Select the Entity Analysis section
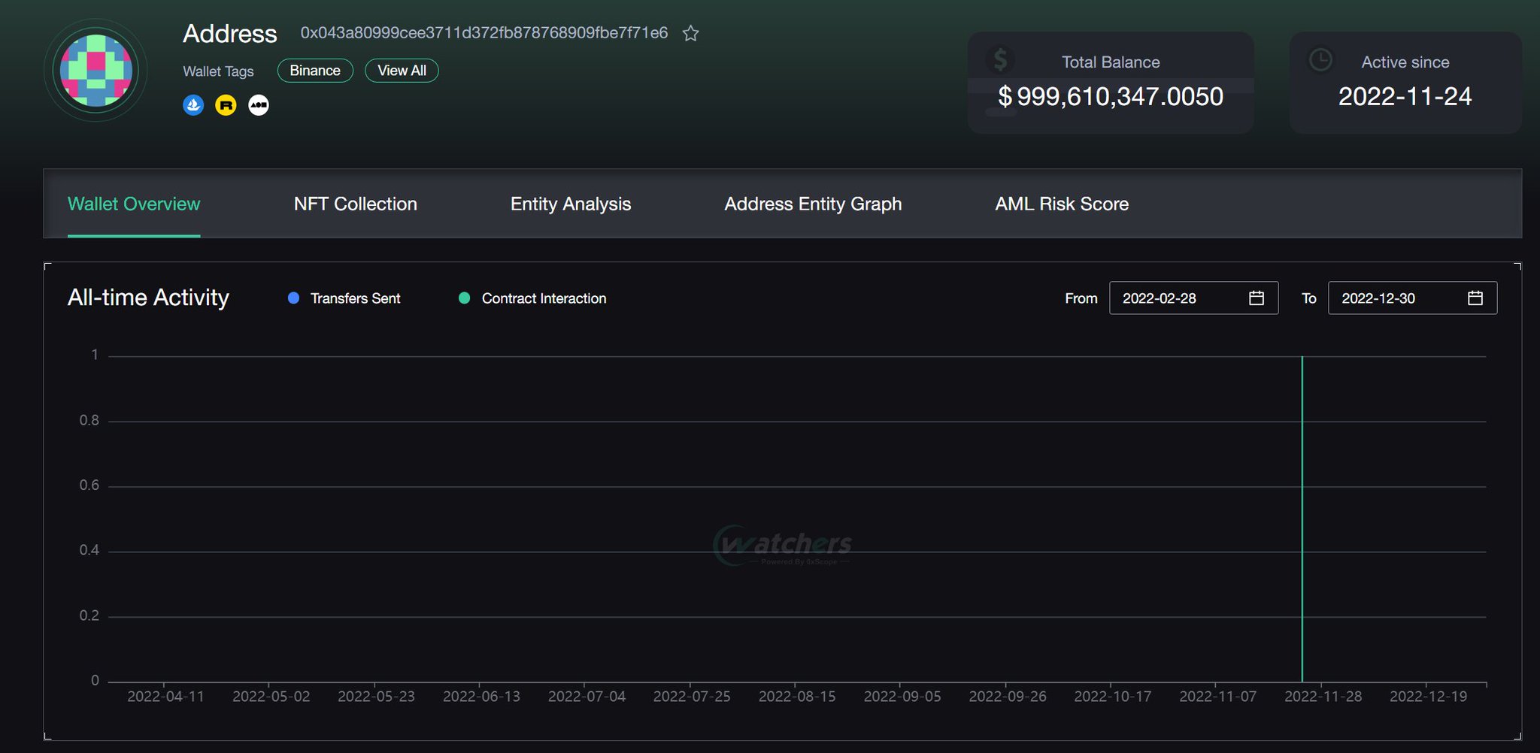 570,204
